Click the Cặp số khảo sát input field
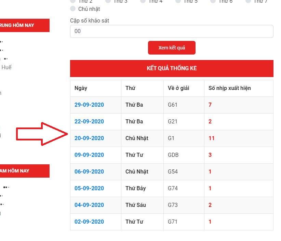Image resolution: width=281 pixels, height=241 pixels. coord(171,31)
